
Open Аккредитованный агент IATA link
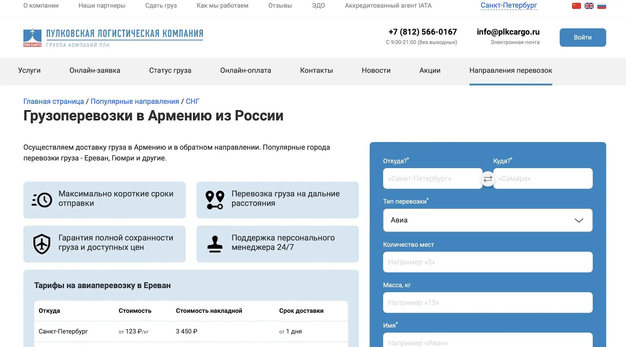tap(388, 6)
